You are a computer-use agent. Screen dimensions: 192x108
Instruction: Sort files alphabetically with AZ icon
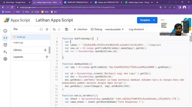click(x=41, y=29)
